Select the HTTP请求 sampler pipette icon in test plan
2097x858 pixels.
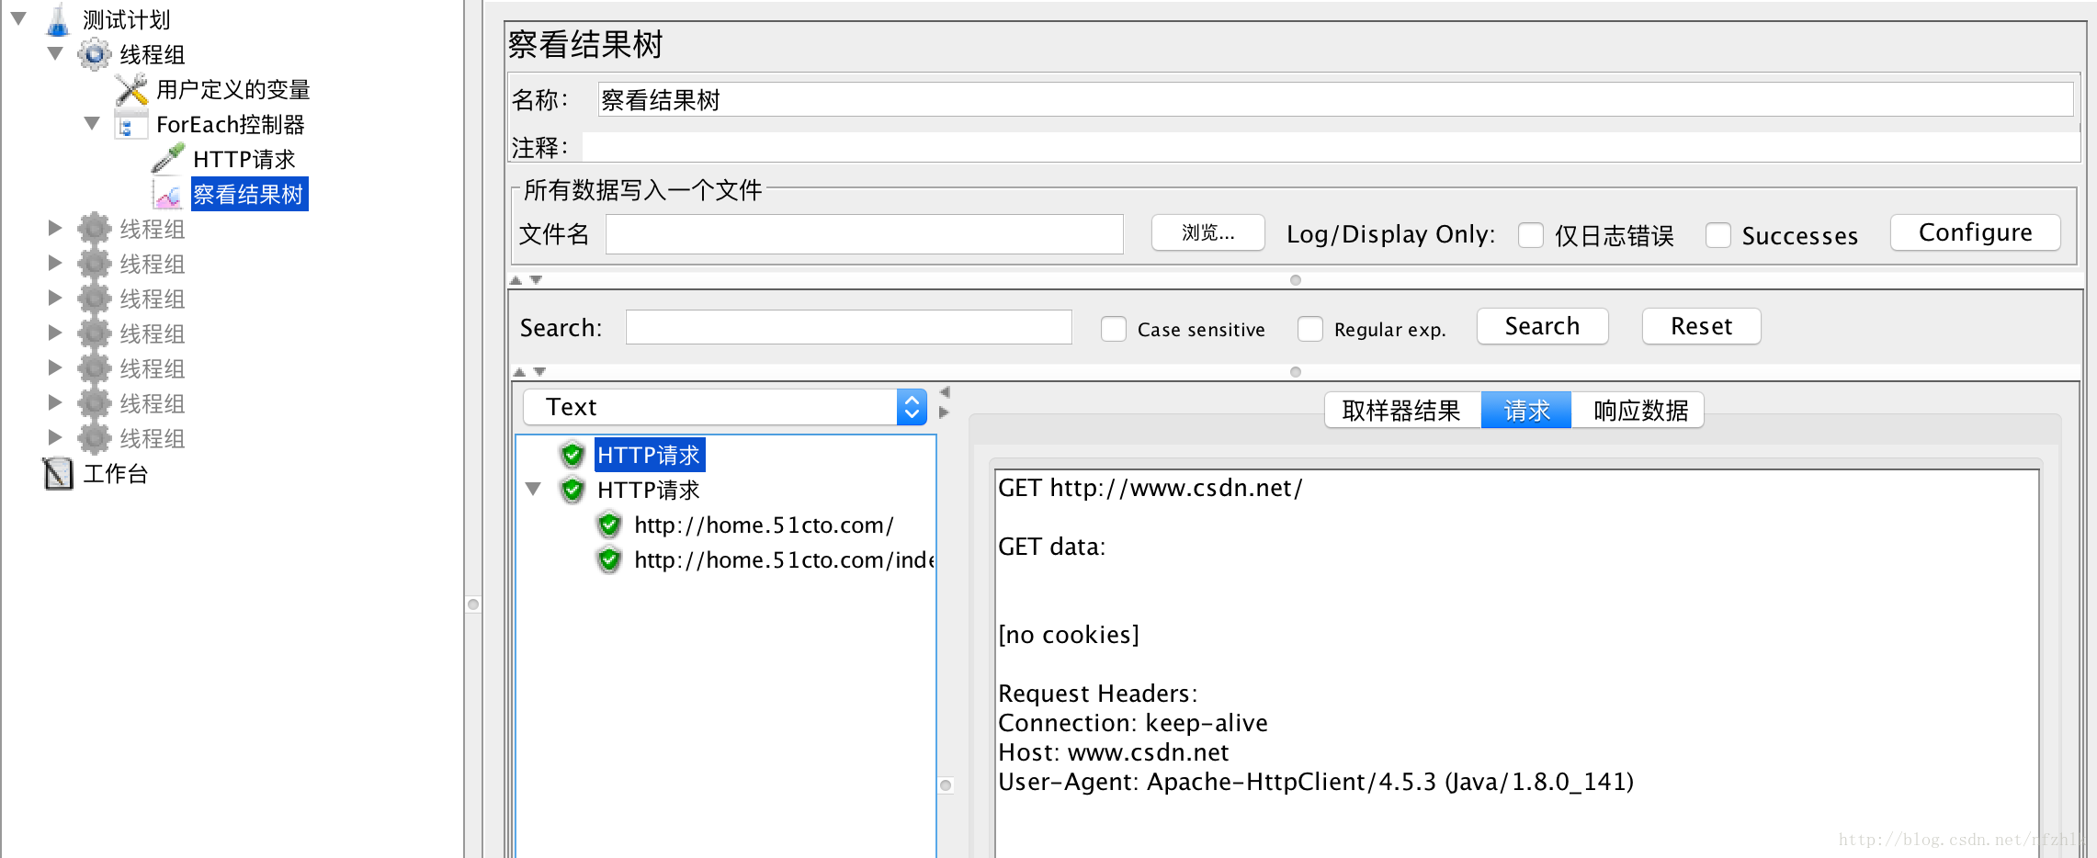[168, 159]
